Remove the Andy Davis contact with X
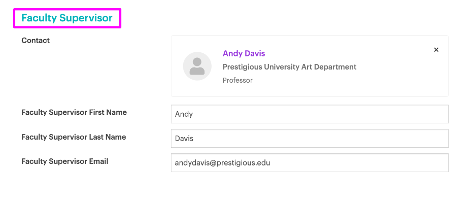 436,50
